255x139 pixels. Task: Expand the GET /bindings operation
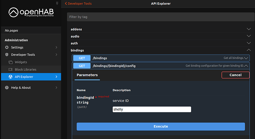pyautogui.click(x=161, y=58)
